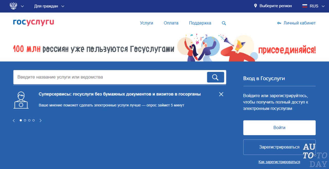Expand the chevron next to the coat of arms
The image size is (329, 169).
click(23, 6)
